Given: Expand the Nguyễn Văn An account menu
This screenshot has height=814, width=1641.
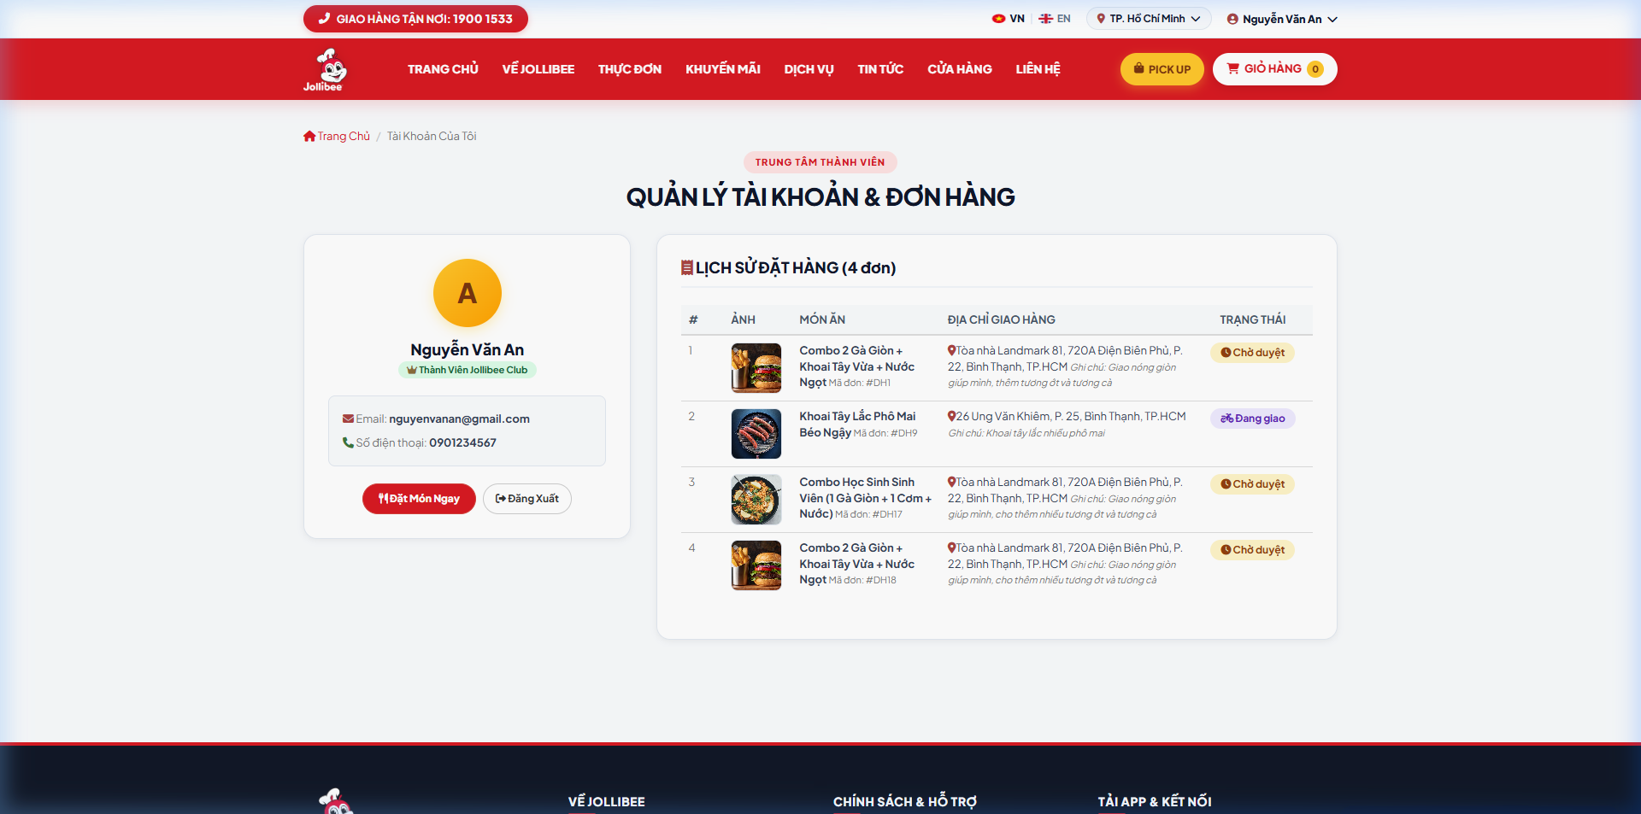Looking at the screenshot, I should click(x=1282, y=19).
